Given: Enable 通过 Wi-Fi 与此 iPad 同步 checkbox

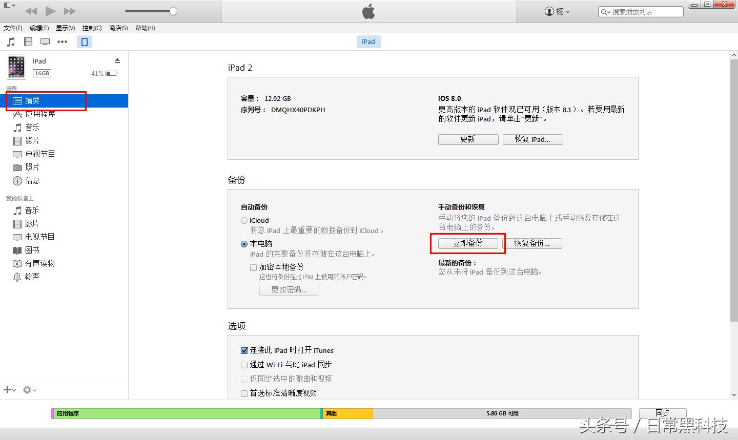Looking at the screenshot, I should click(x=244, y=365).
